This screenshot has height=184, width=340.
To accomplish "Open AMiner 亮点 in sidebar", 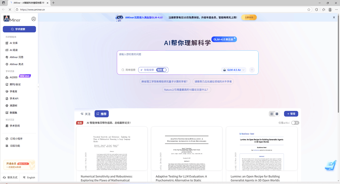I will tap(15, 64).
